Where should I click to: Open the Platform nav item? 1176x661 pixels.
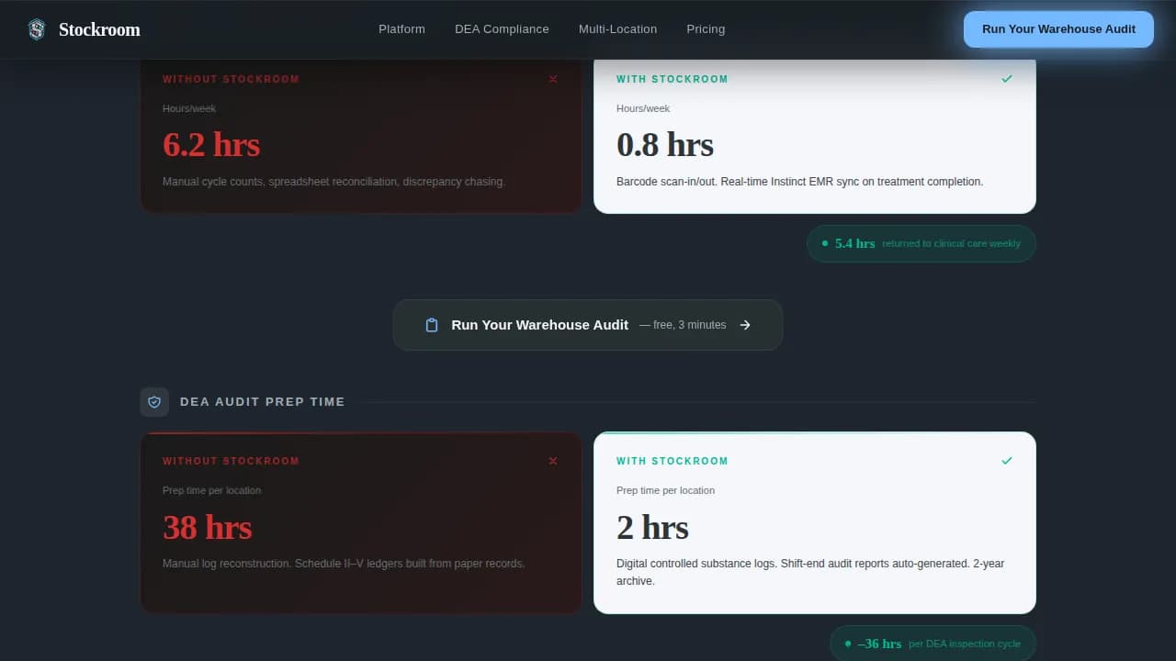pyautogui.click(x=401, y=29)
